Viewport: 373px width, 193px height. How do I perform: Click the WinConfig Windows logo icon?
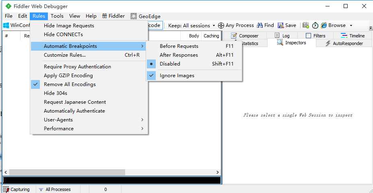click(x=6, y=25)
